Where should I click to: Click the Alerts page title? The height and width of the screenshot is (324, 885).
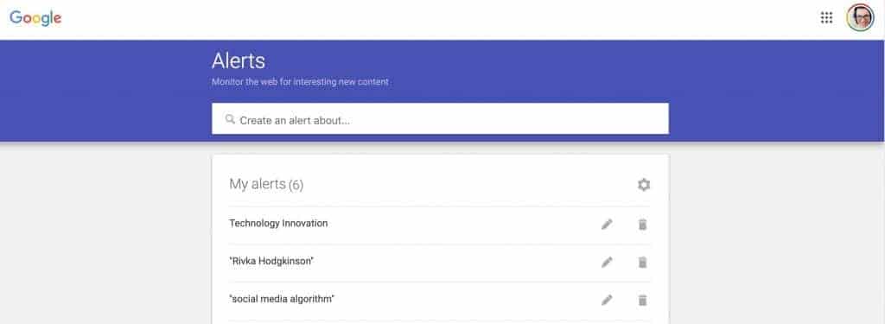[239, 60]
